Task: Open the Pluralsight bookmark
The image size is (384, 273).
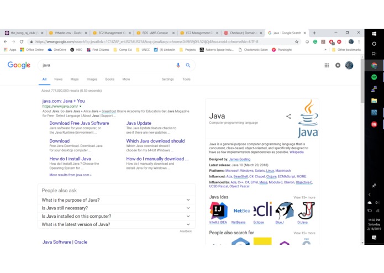Action: [282, 50]
